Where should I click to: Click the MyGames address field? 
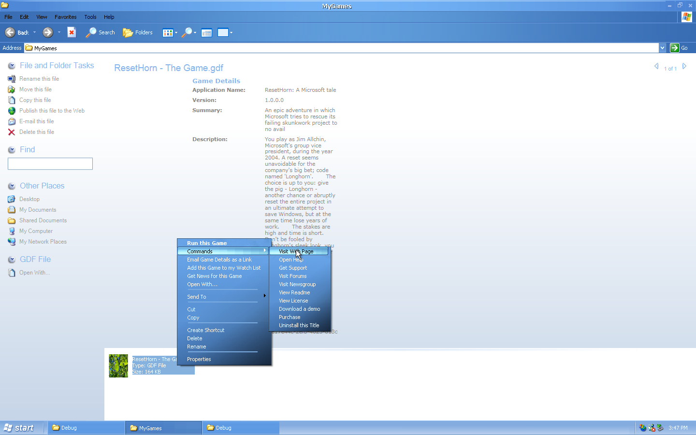click(342, 48)
